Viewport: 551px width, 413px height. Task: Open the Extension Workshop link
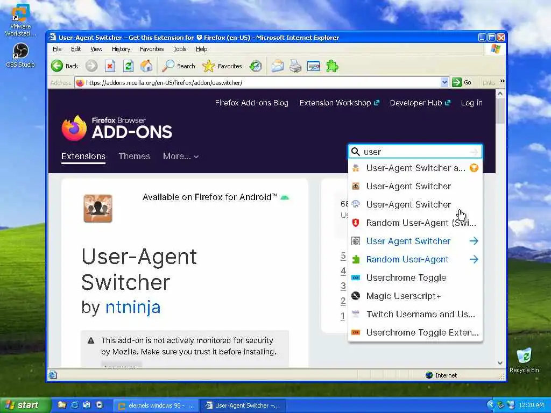[340, 103]
